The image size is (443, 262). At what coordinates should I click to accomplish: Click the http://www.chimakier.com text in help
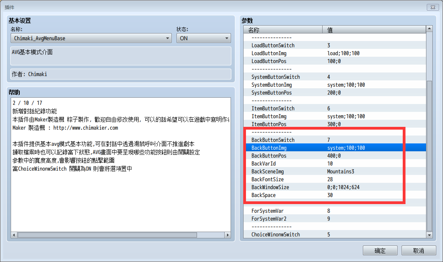click(86, 128)
